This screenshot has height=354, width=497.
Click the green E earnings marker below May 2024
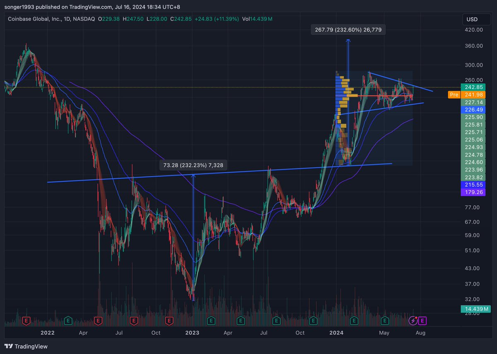tap(384, 321)
